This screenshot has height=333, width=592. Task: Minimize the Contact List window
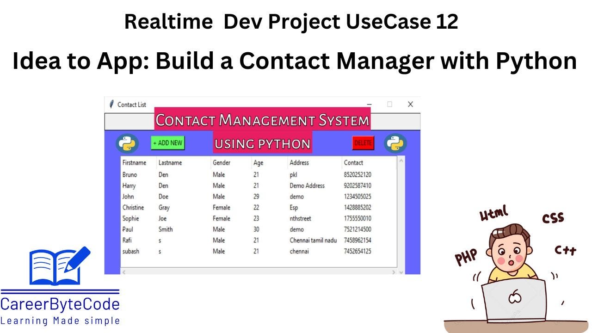tap(369, 105)
